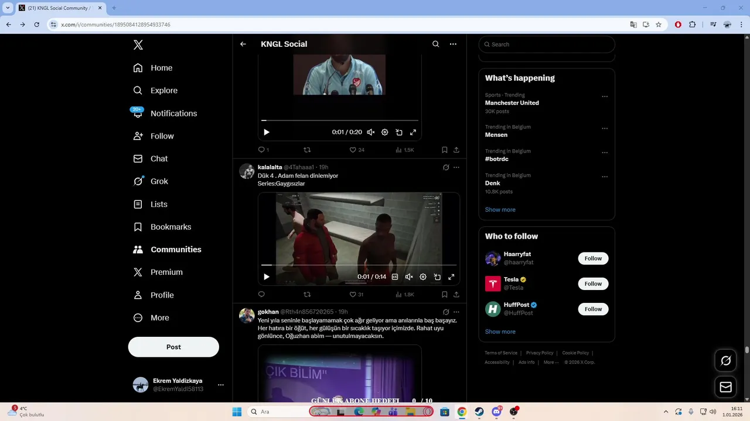This screenshot has width=750, height=421.
Task: Like kalalaita's post with 31 likes
Action: click(x=356, y=295)
